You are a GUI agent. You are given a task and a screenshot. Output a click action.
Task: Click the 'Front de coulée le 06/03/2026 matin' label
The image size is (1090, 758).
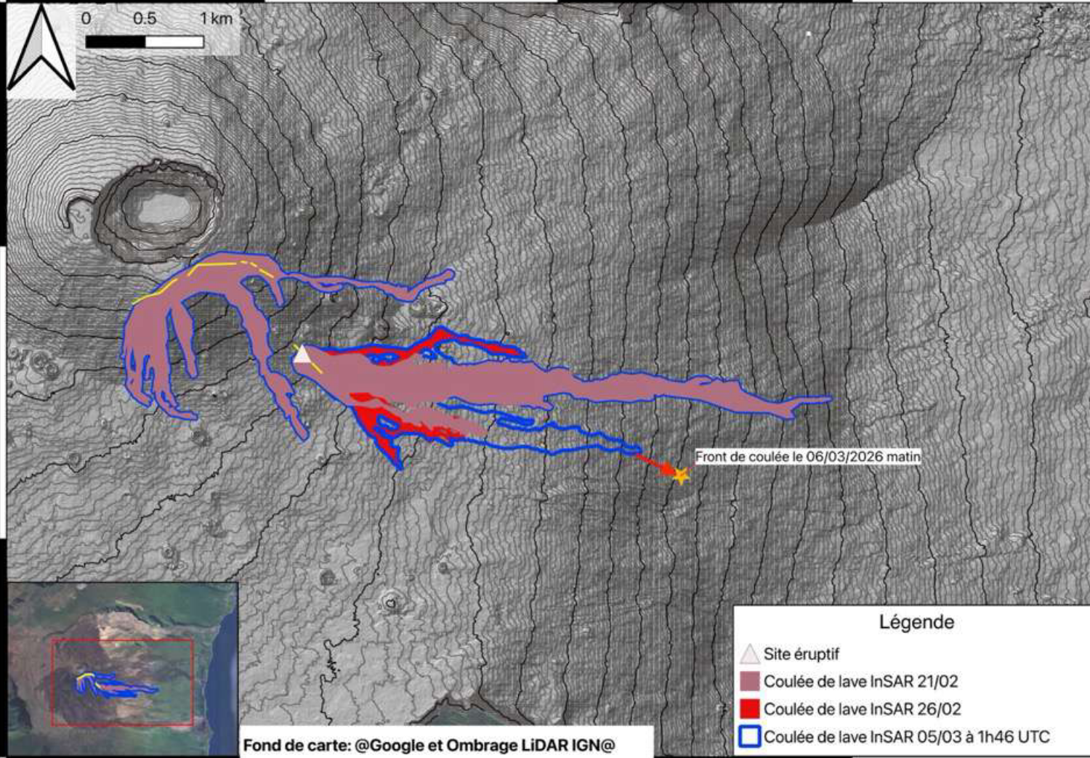[x=807, y=457]
